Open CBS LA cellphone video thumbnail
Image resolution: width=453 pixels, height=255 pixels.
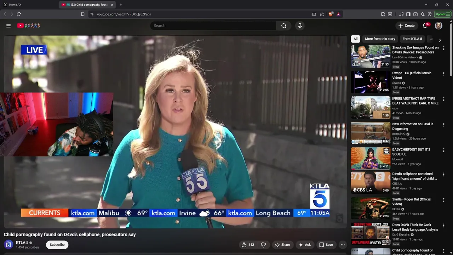coord(371,183)
